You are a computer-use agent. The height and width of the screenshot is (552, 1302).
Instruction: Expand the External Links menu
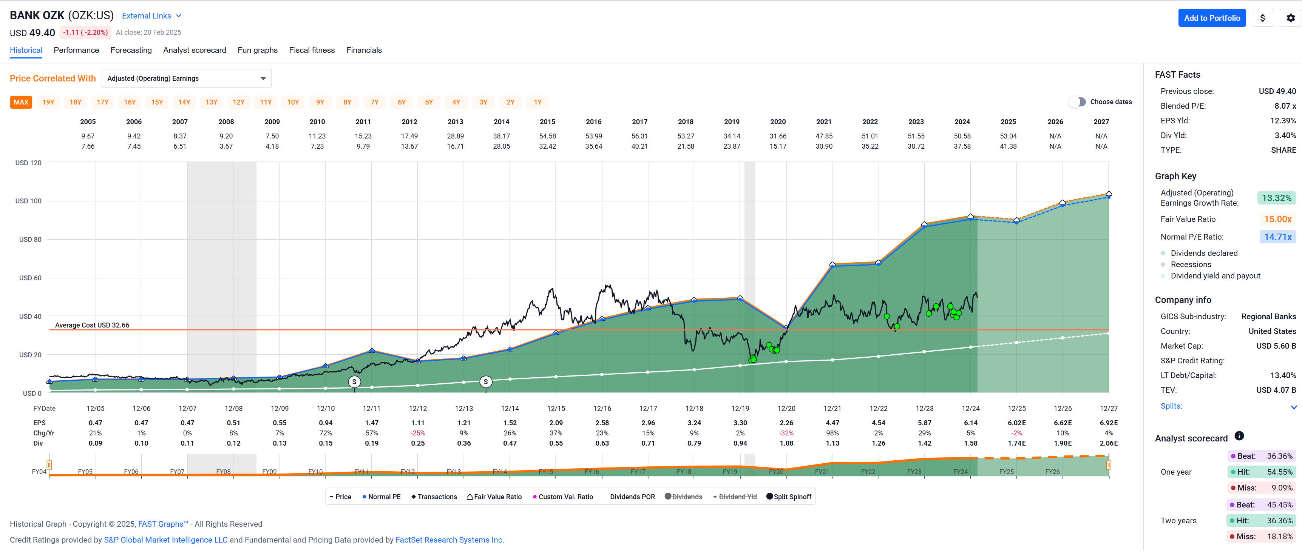pos(151,15)
